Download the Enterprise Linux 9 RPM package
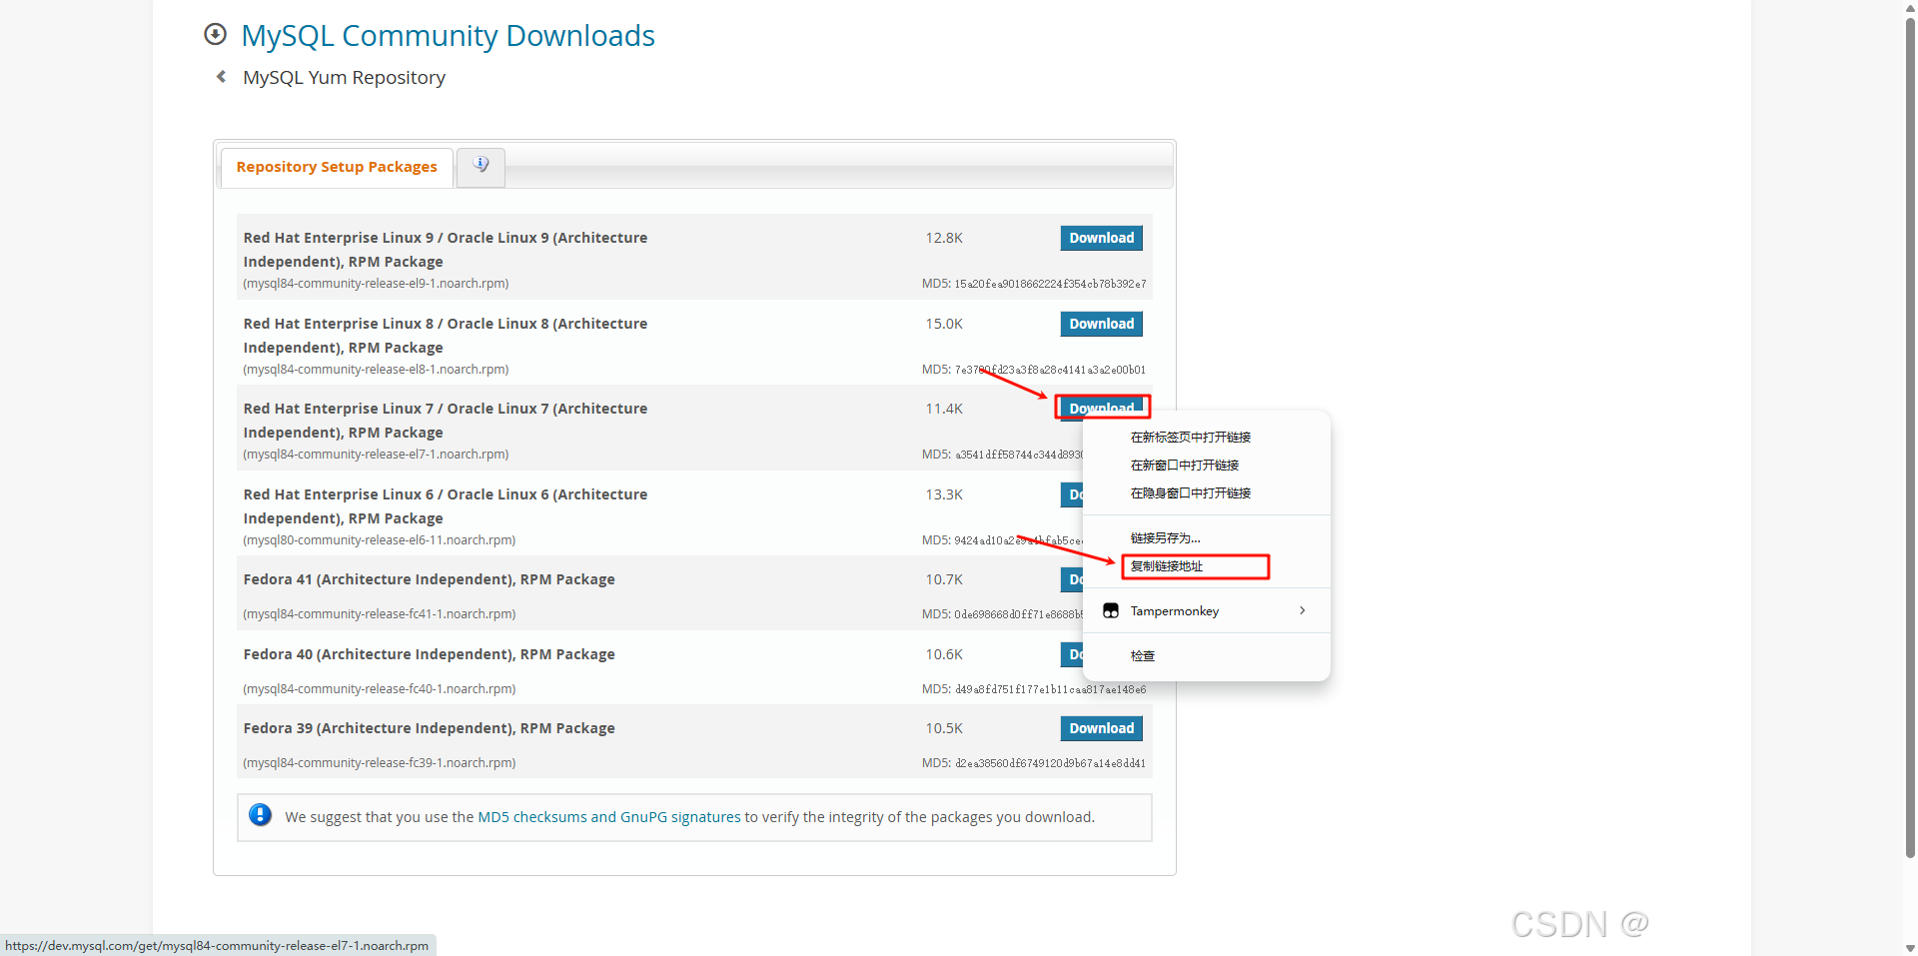This screenshot has width=1918, height=956. tap(1102, 238)
